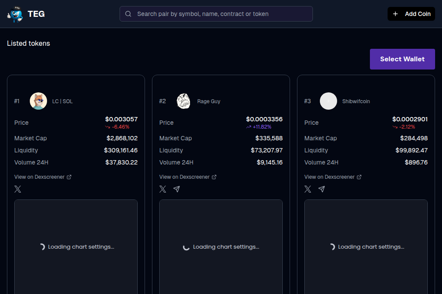Open View on Dexscreener for LC | SOL

(x=39, y=177)
